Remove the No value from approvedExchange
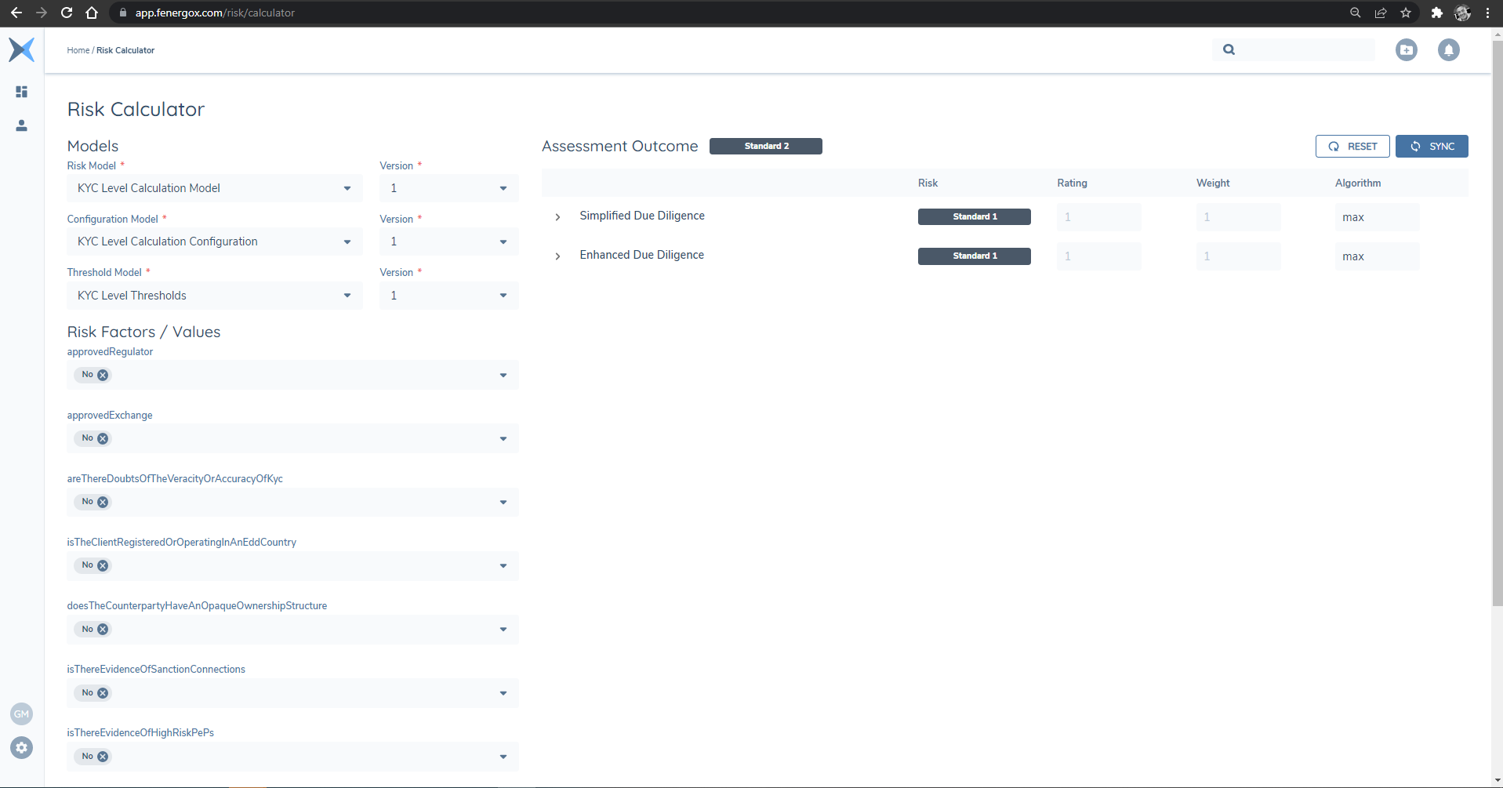 coord(103,438)
